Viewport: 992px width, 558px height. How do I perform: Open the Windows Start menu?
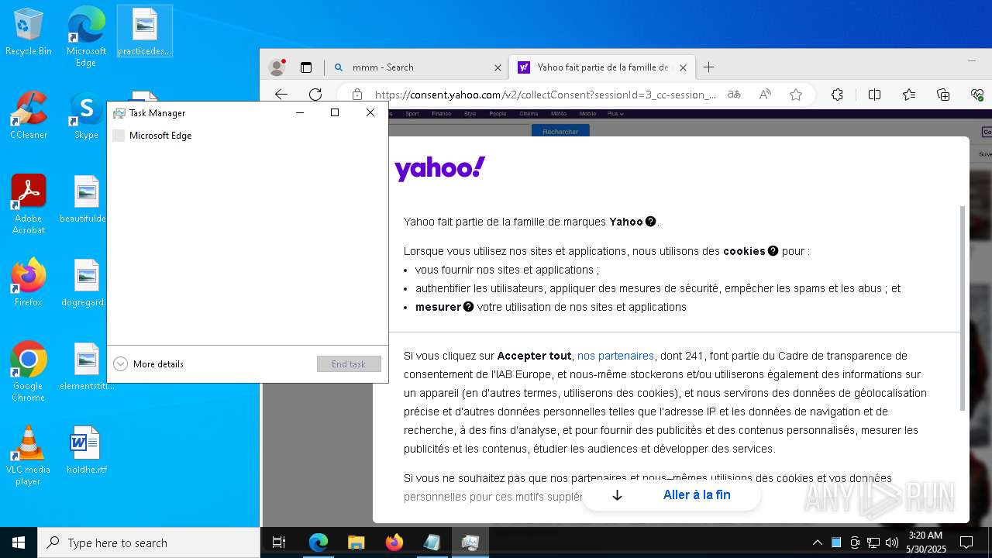tap(19, 542)
